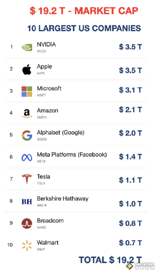157x273 pixels.
Task: Select the Microsoft four-square logo
Action: 27,92
